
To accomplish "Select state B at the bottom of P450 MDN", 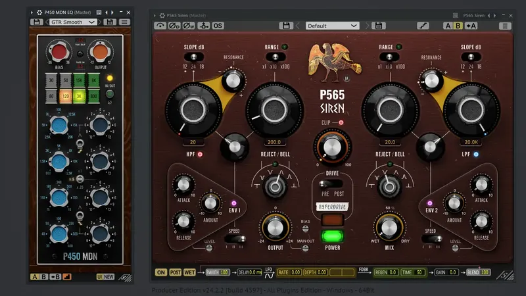I will coord(43,277).
